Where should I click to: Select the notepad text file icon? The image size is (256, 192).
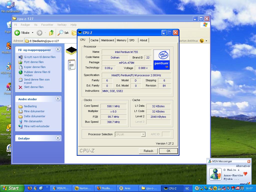click(x=71, y=65)
